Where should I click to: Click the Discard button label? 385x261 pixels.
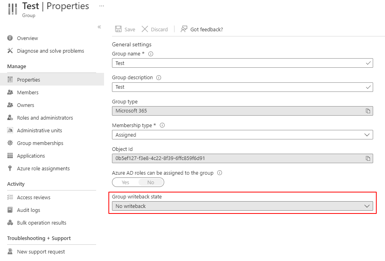pos(159,29)
